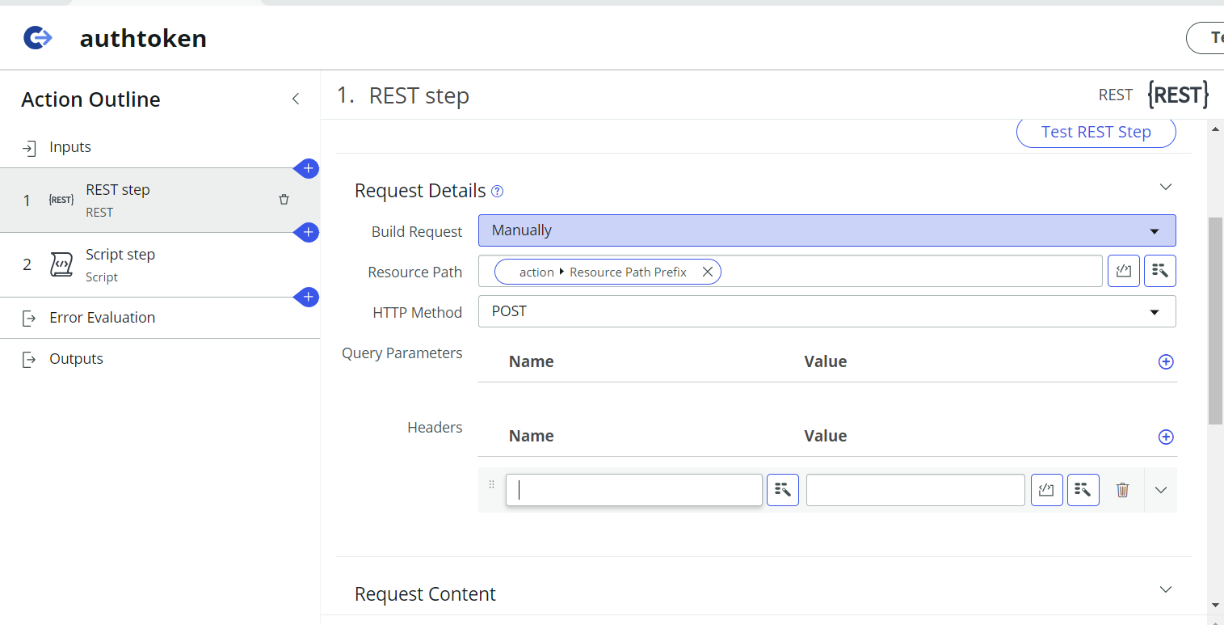Delete the empty header row with trash icon
This screenshot has width=1224, height=625.
tap(1122, 489)
